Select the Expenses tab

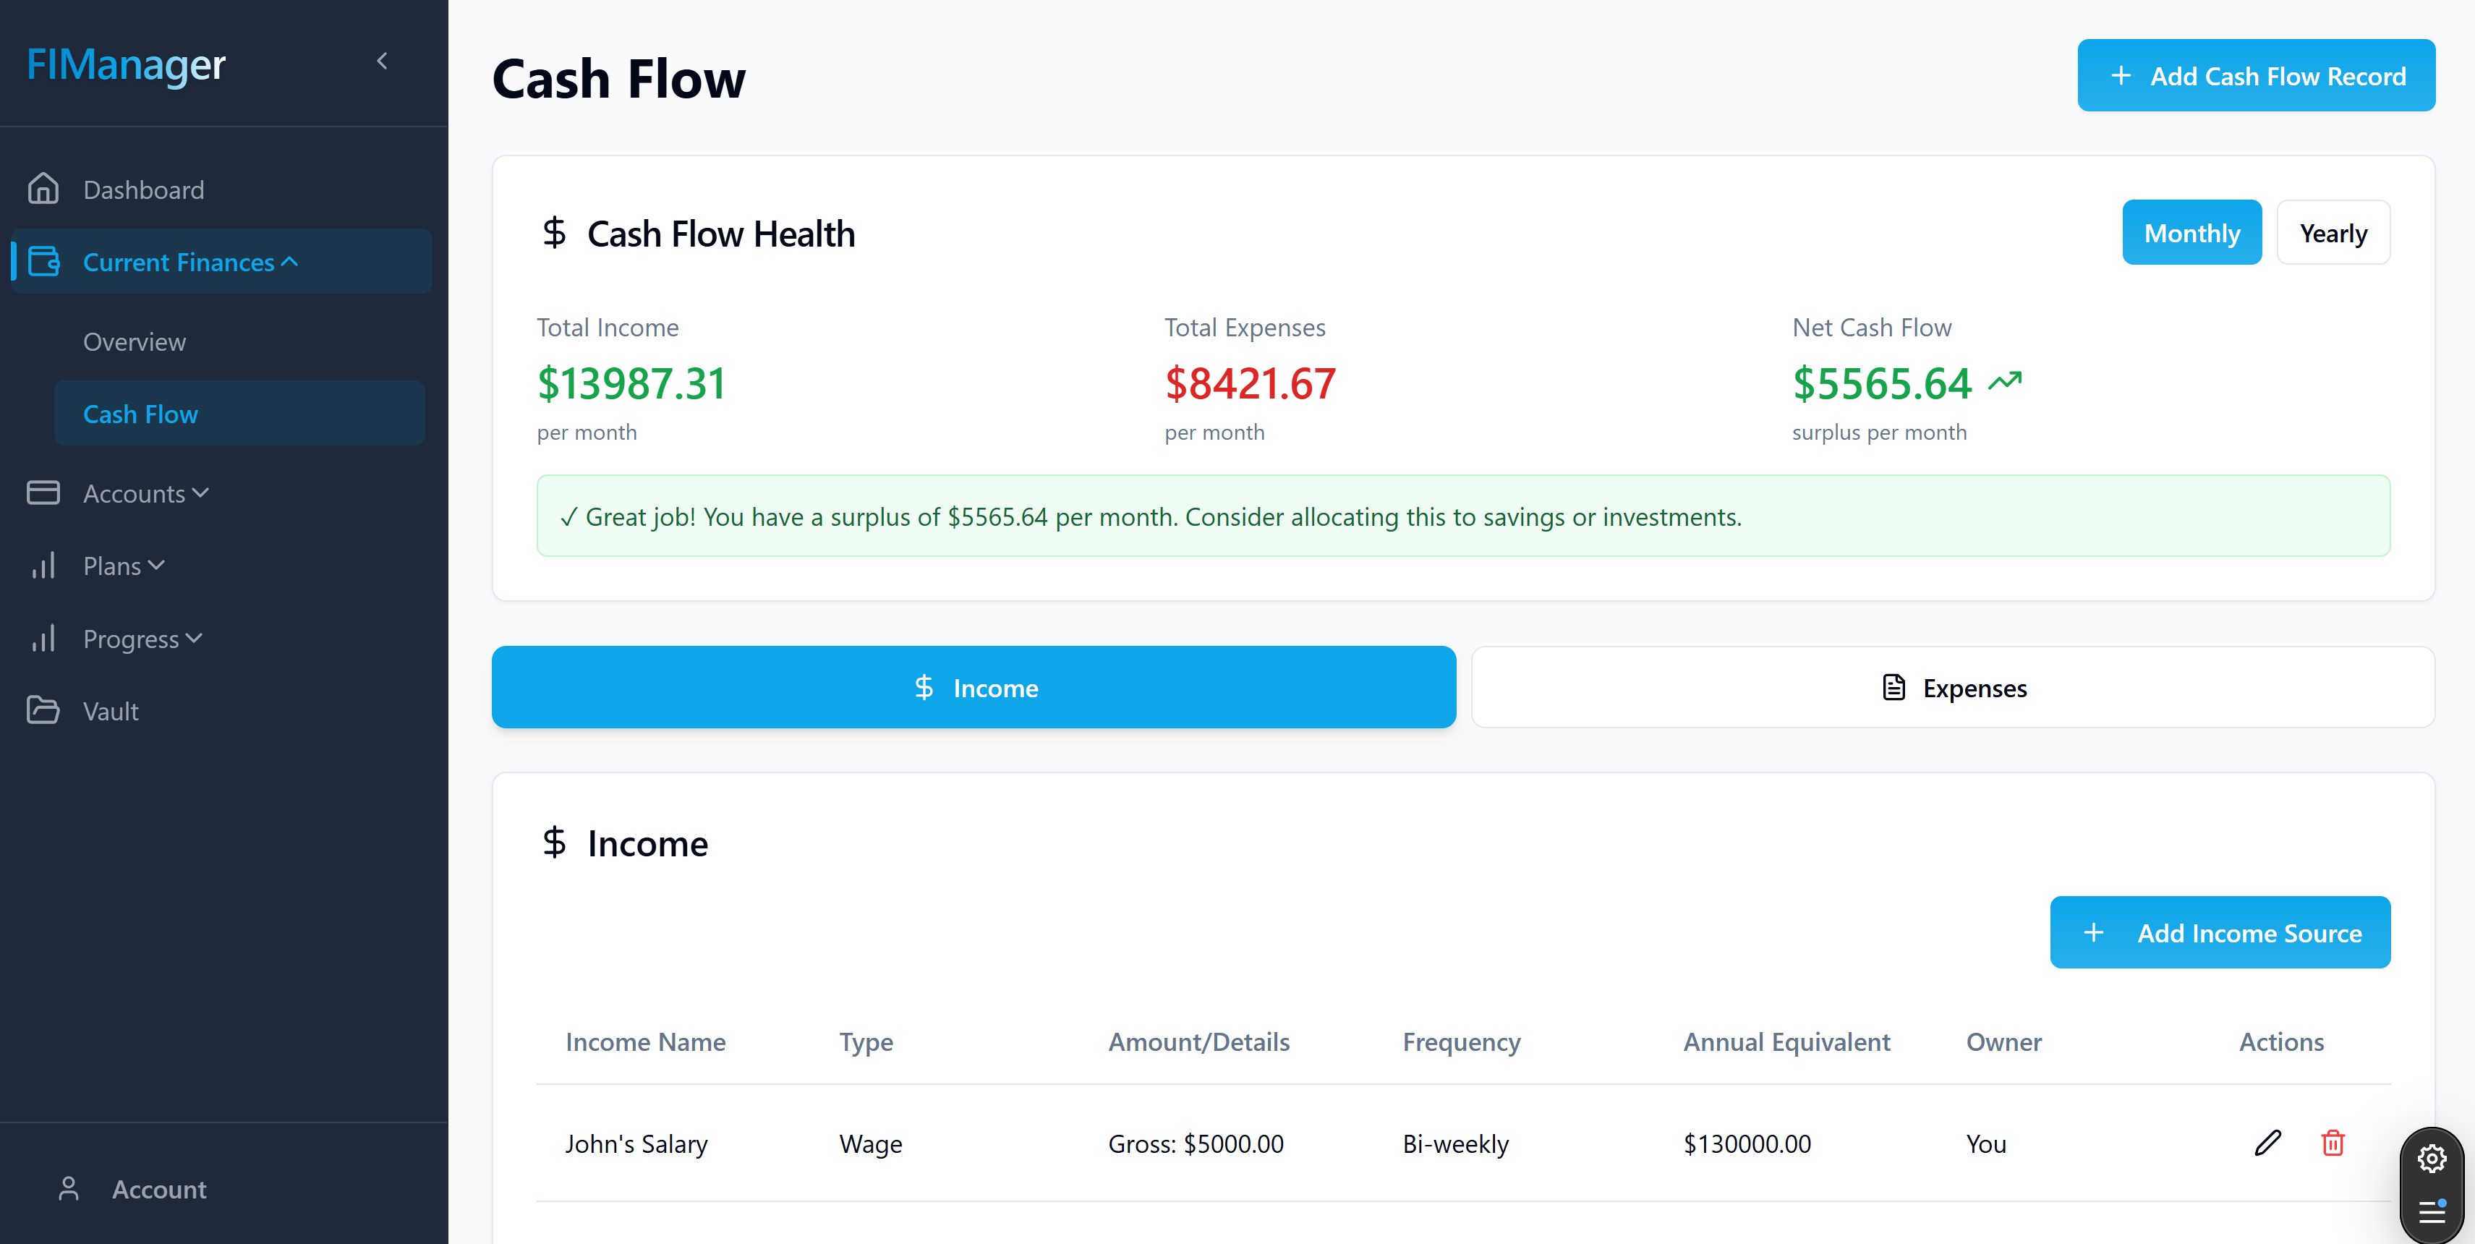coord(1952,687)
